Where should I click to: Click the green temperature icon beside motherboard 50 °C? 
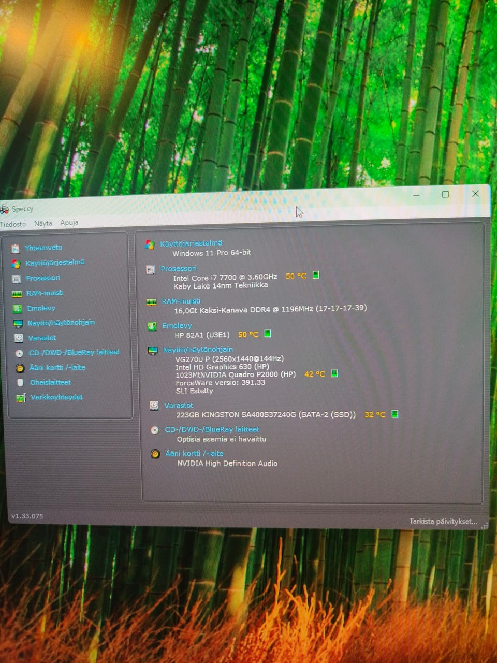(268, 334)
